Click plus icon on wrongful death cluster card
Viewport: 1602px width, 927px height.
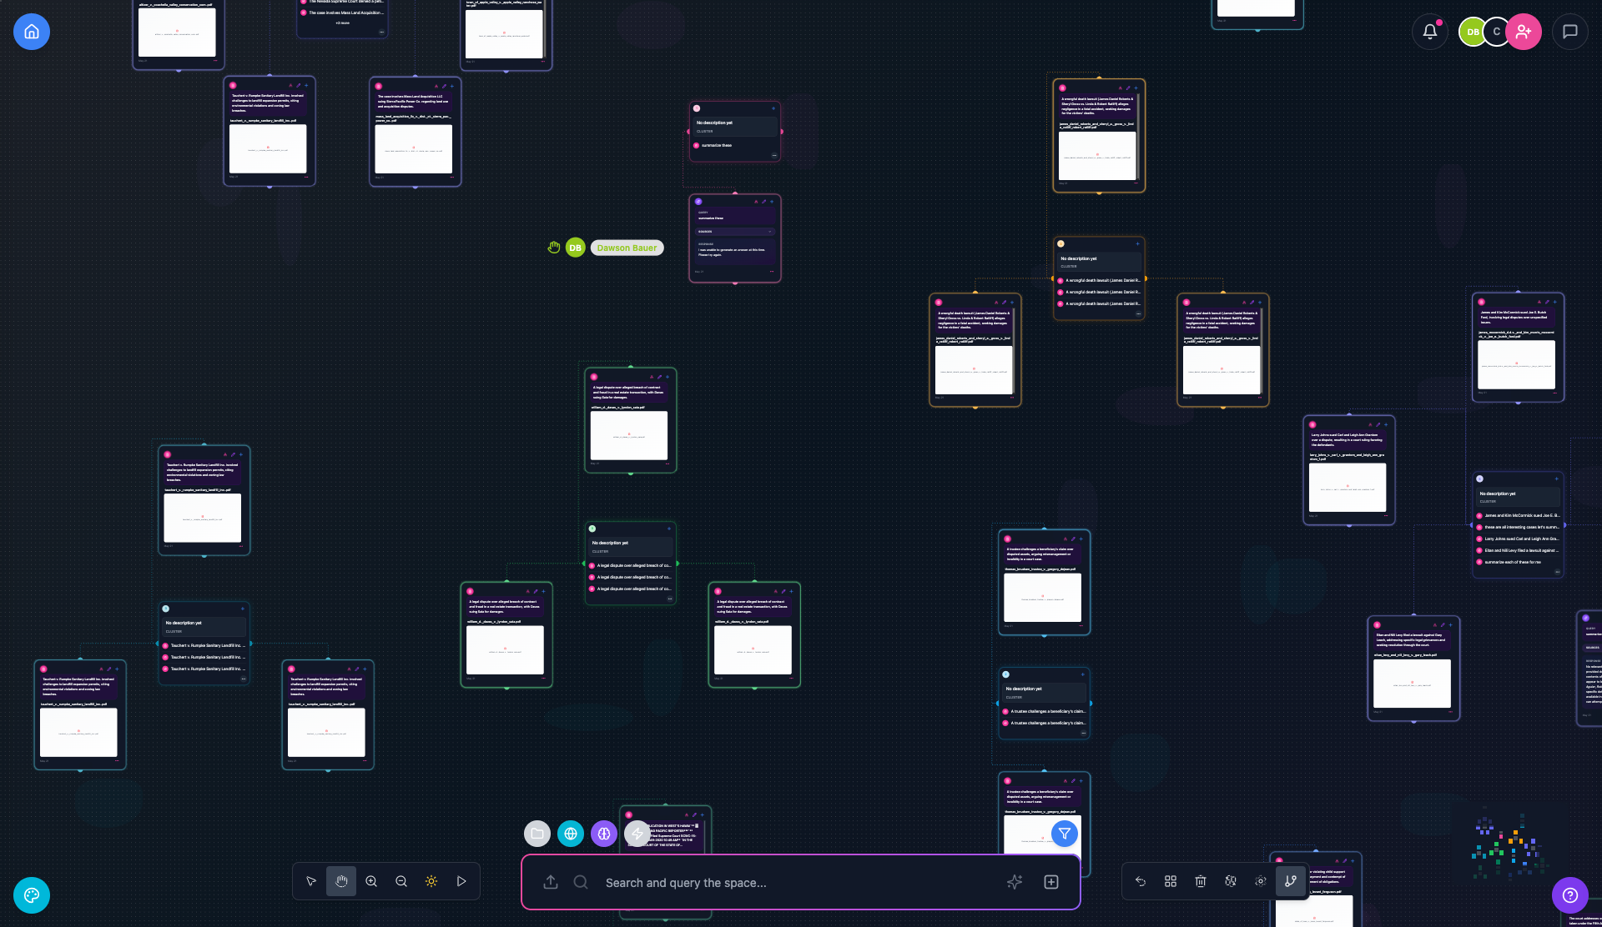1137,243
